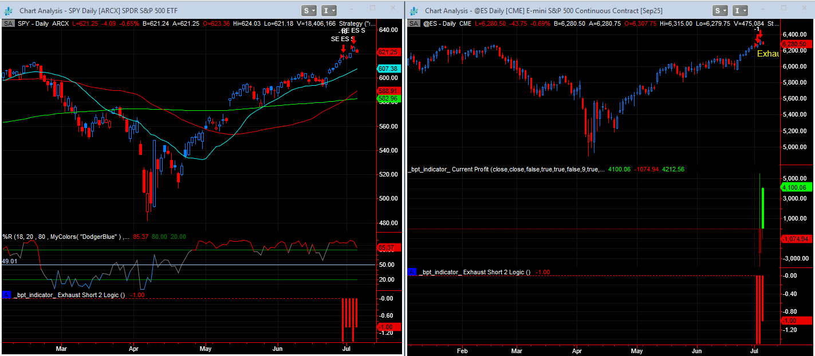The image size is (815, 356).
Task: Click the red 621.25 price tag on SPY axis
Action: [388, 52]
